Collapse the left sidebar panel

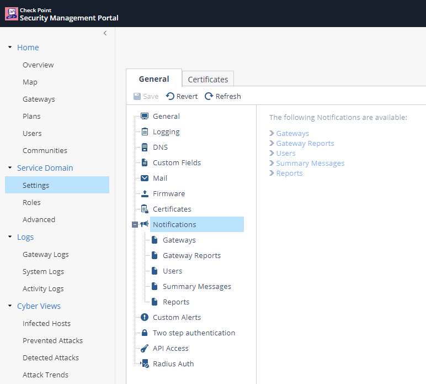[105, 33]
